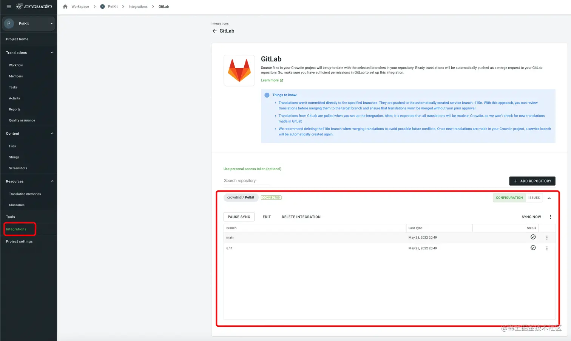This screenshot has height=341, width=571.
Task: Click Use personal access token link
Action: click(x=252, y=169)
